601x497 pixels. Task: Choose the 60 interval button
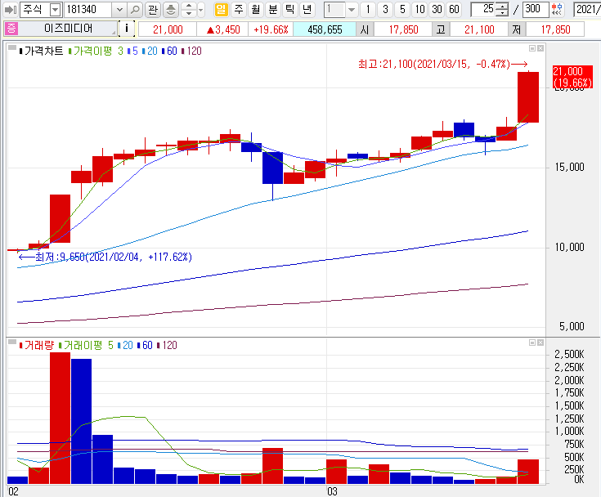pyautogui.click(x=454, y=9)
